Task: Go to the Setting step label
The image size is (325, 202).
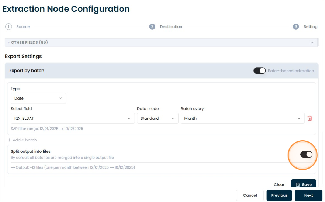Action: [310, 26]
